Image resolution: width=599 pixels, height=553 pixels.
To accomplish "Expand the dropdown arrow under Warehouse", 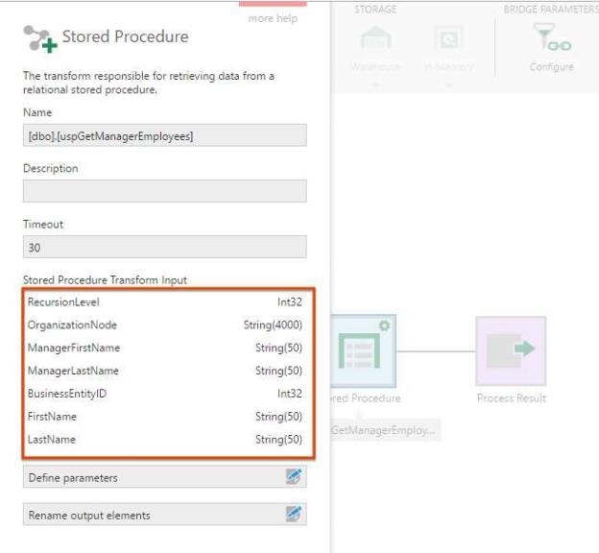I will tap(375, 84).
